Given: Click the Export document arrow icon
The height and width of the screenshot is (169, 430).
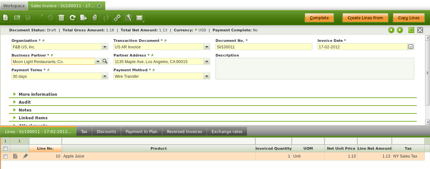Looking at the screenshot, I should [84, 18].
